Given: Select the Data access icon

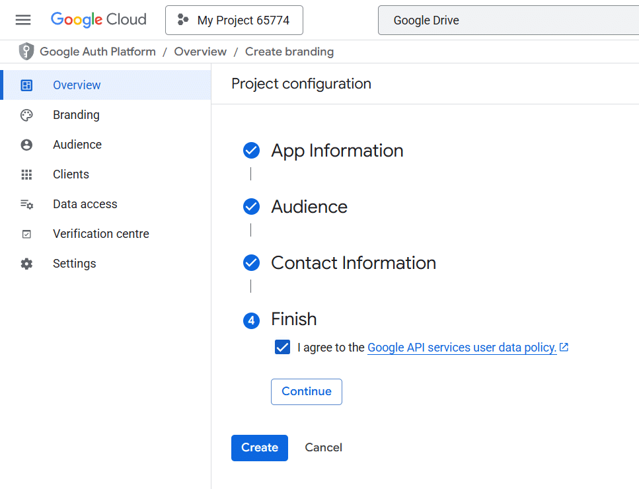Looking at the screenshot, I should pyautogui.click(x=26, y=204).
